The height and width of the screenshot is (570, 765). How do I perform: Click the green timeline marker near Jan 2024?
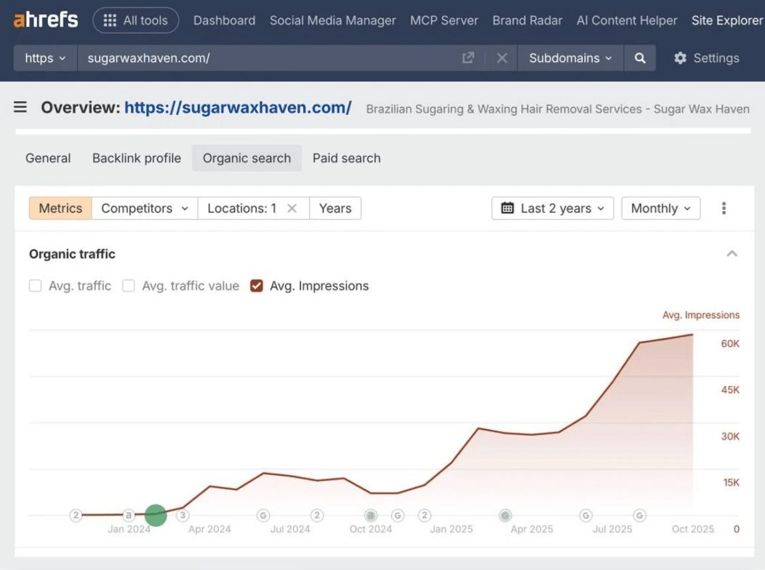point(156,516)
